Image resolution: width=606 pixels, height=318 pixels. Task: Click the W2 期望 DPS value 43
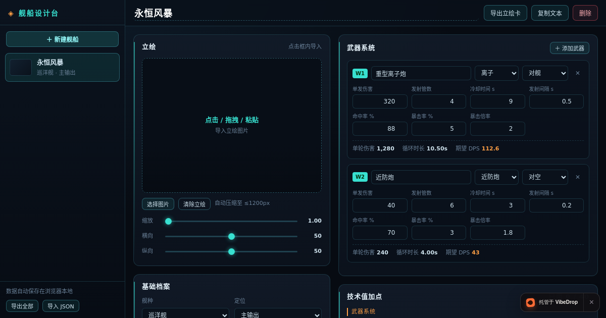tap(476, 252)
